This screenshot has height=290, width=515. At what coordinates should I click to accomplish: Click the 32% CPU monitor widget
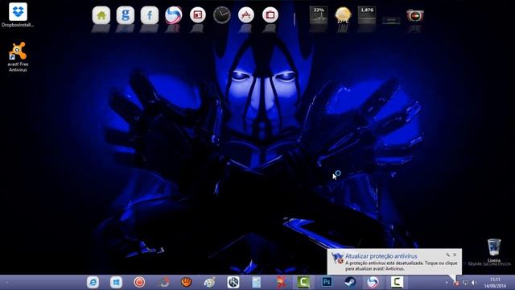point(319,15)
